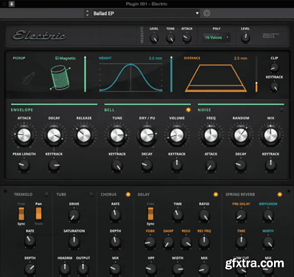The width and height of the screenshot is (294, 277).
Task: Enable the Tremolo effect
Action: coord(46,194)
